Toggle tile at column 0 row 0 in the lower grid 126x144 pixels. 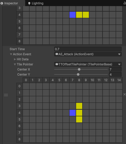26,86
